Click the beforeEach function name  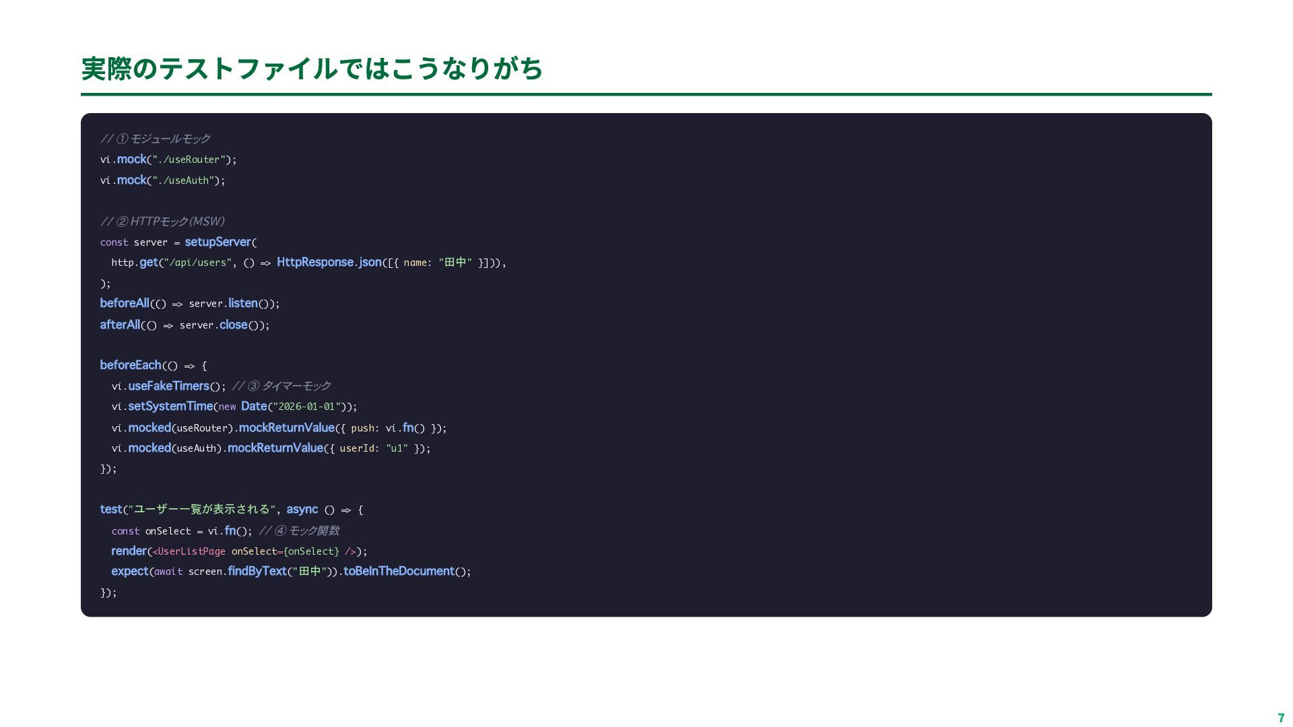[131, 365]
